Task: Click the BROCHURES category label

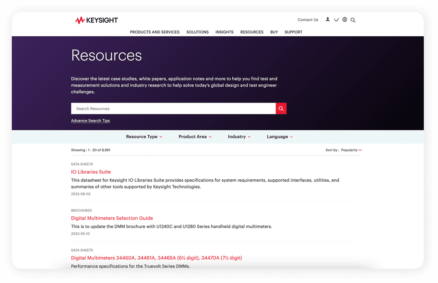Action: coord(81,211)
